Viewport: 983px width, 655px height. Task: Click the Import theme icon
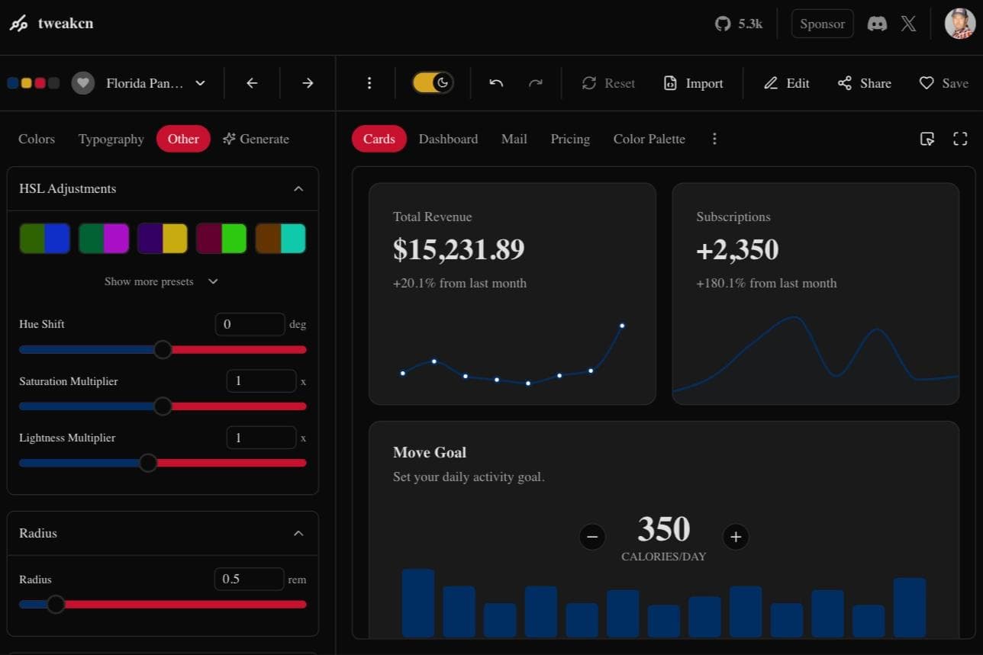[693, 83]
